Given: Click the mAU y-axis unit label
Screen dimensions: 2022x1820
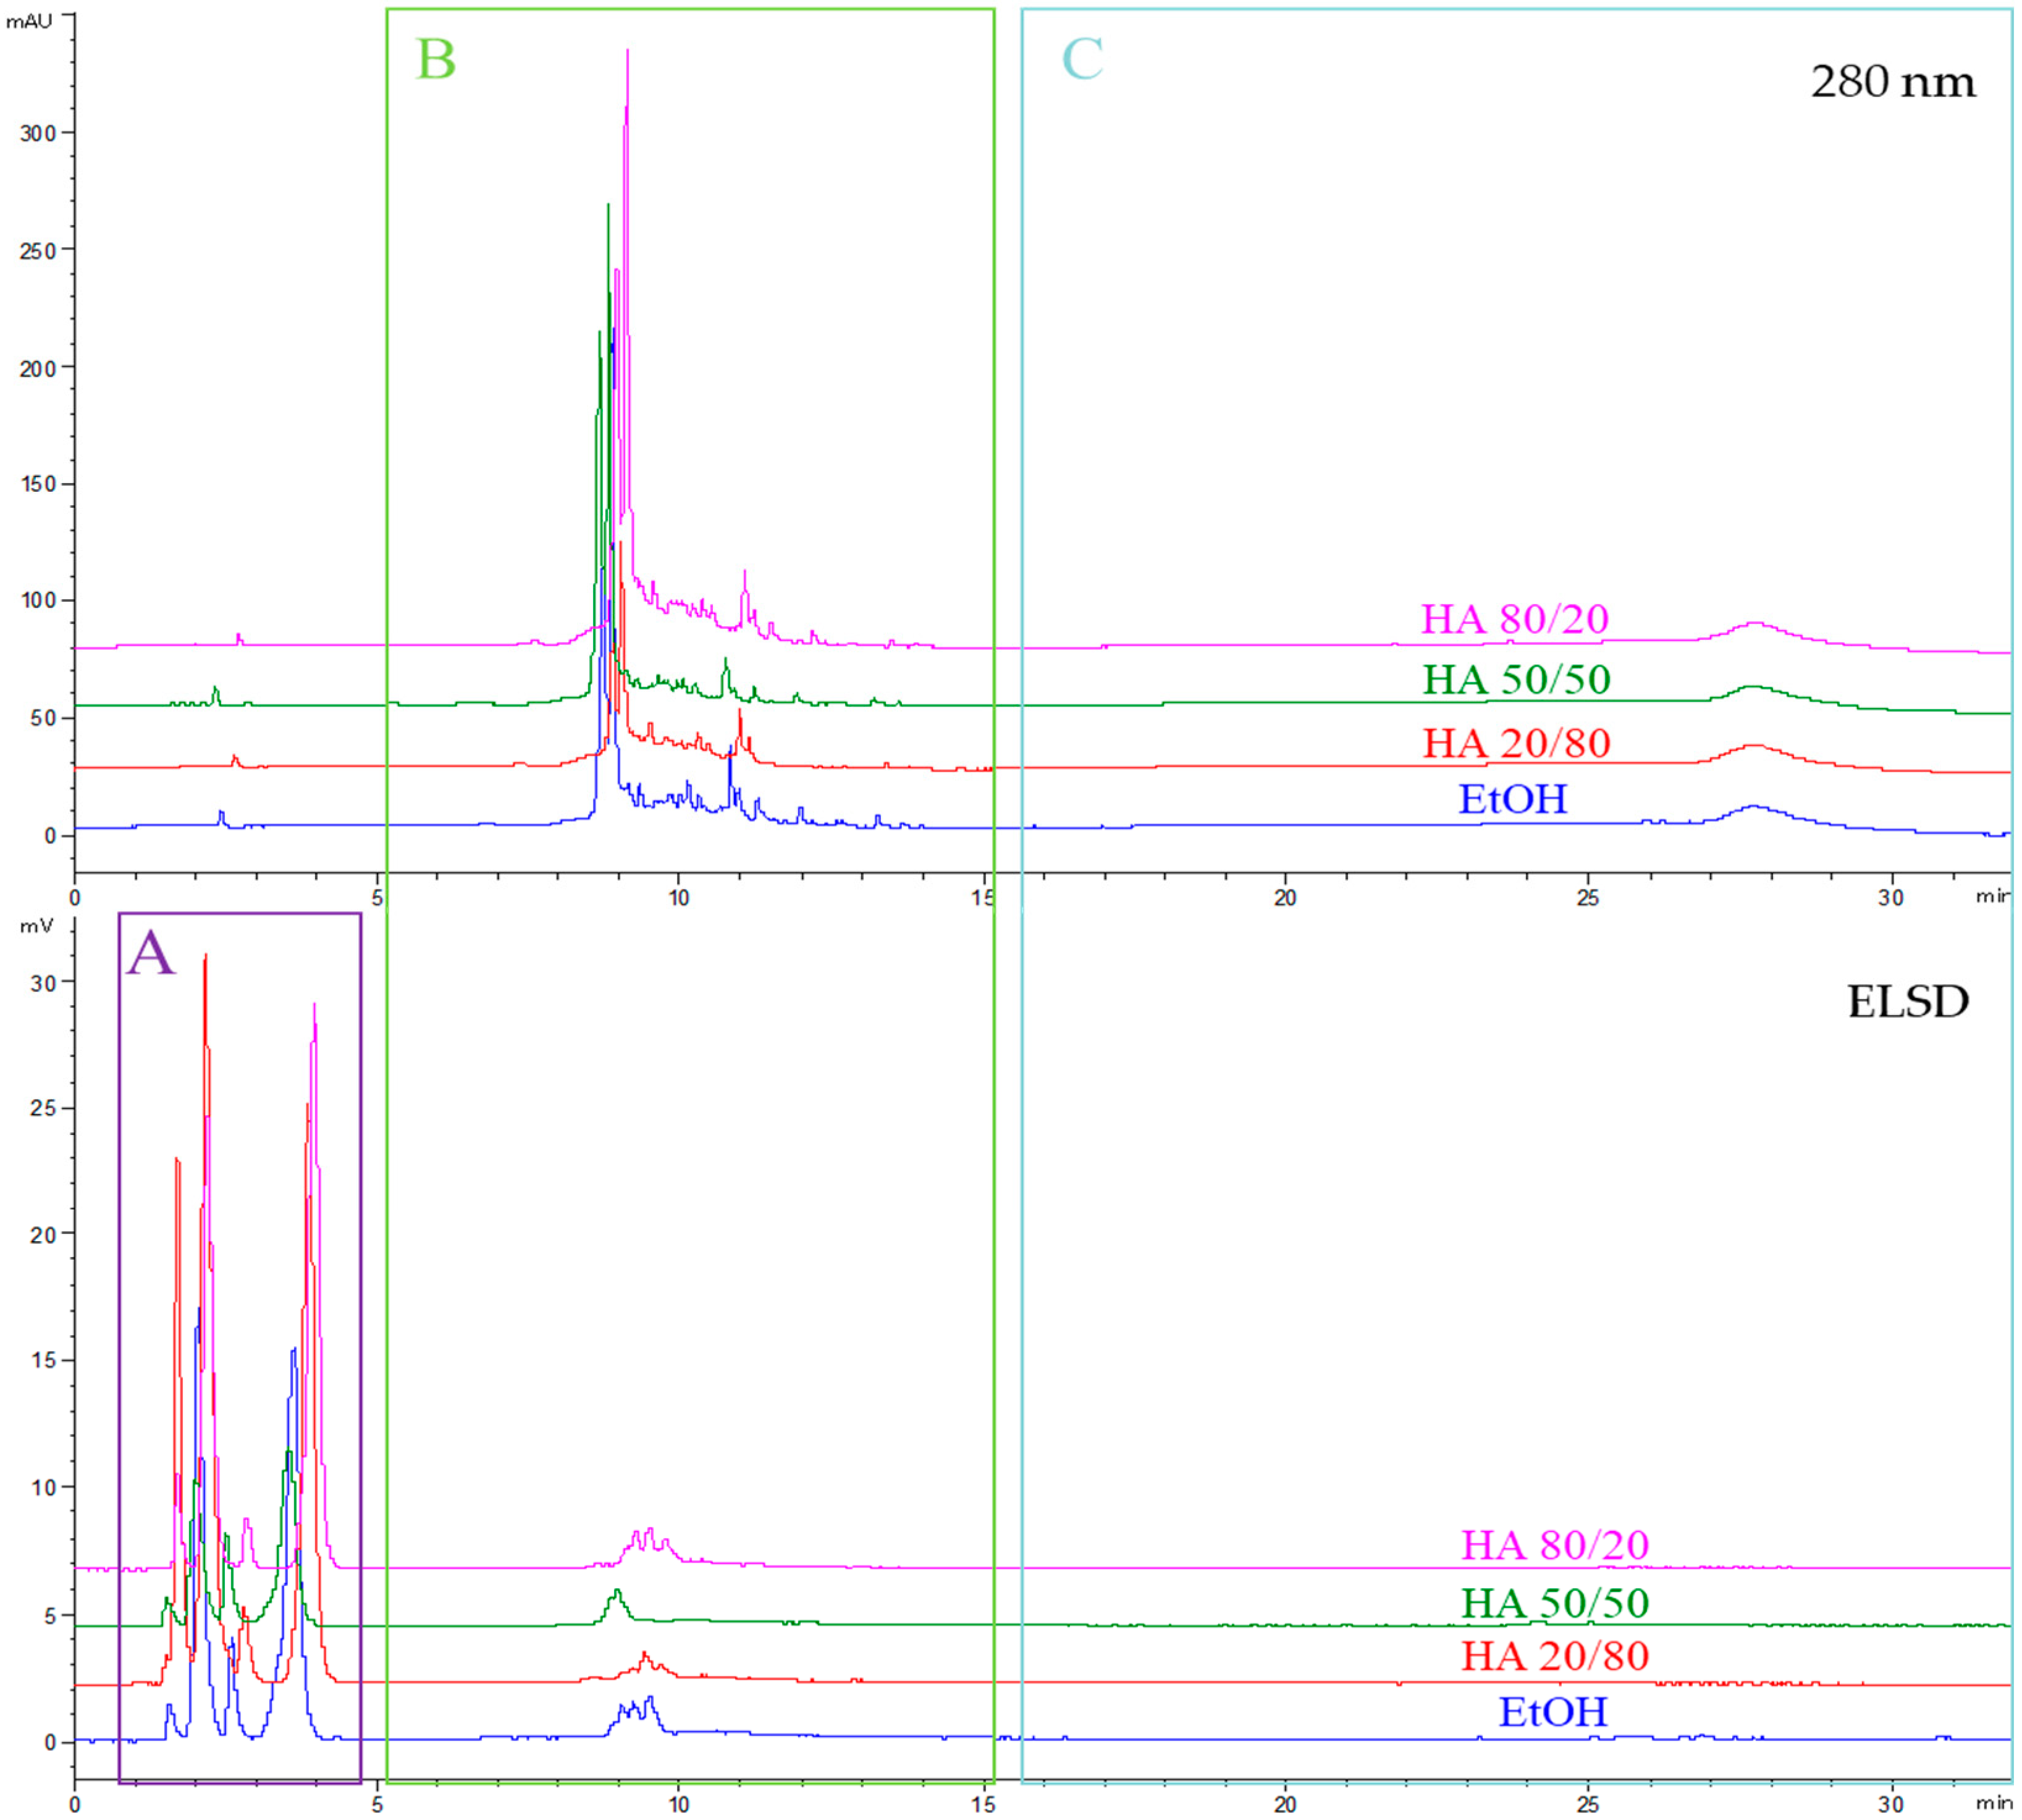Looking at the screenshot, I should (28, 22).
